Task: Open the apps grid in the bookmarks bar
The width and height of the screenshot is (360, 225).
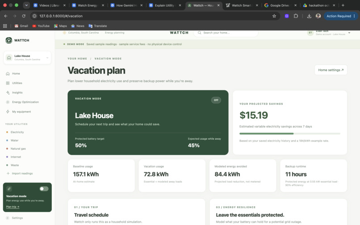Action: 5,26
